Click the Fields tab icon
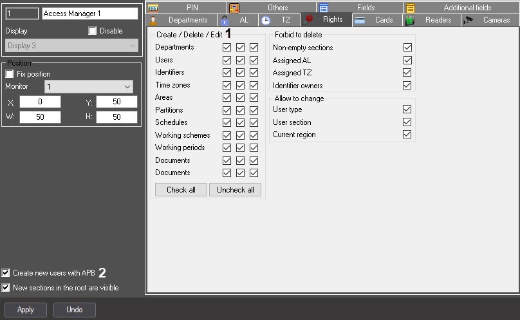Screen dimensions: 520x320 [x=324, y=8]
